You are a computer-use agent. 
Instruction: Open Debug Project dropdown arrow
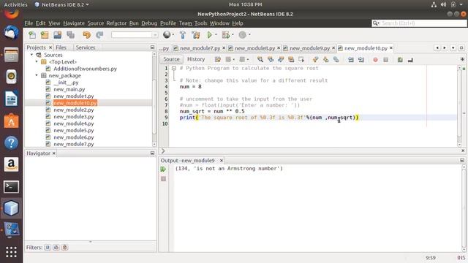pos(233,34)
